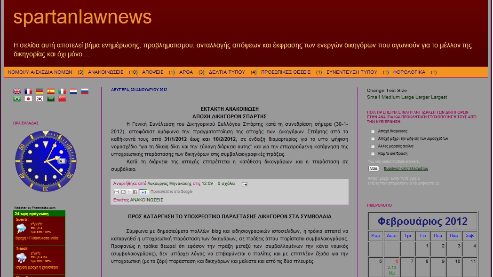493x277 pixels.
Task: View poll results via 'Εμφάνιση αποτελεσμάτων'
Action: 406,169
